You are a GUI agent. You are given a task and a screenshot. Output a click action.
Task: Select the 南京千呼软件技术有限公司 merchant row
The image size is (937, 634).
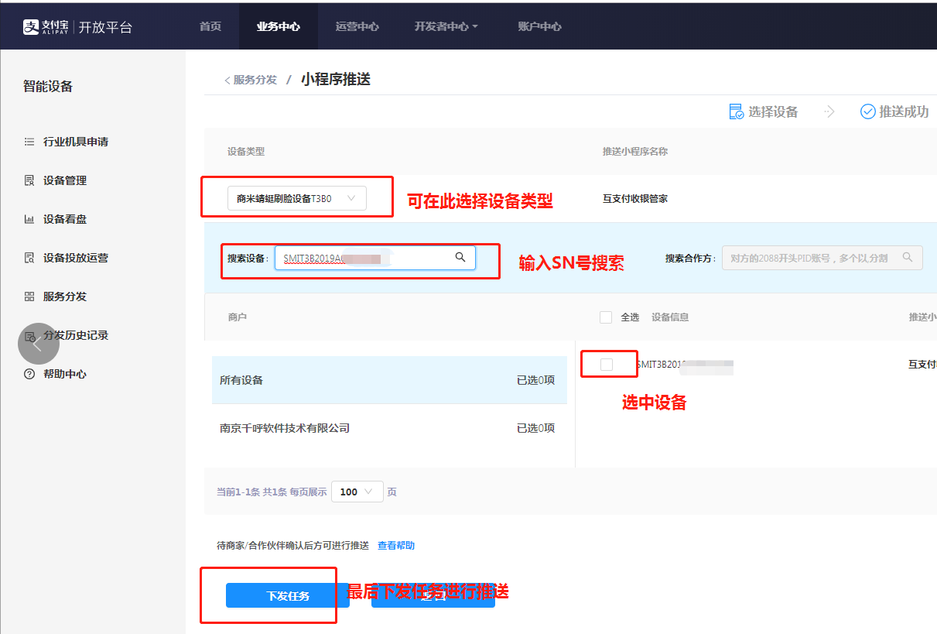click(389, 428)
